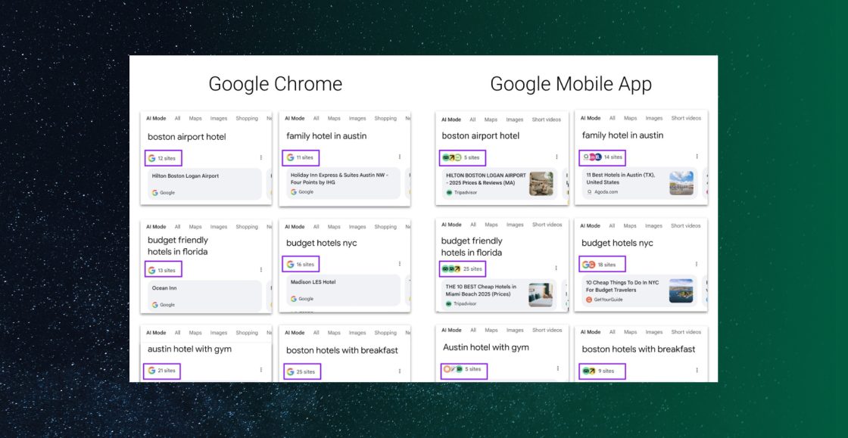Select mobile Images tab above family hotel in austin
The height and width of the screenshot is (438, 848).
pyautogui.click(x=654, y=118)
